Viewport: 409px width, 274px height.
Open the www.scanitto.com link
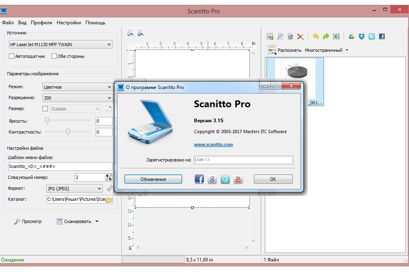(213, 144)
